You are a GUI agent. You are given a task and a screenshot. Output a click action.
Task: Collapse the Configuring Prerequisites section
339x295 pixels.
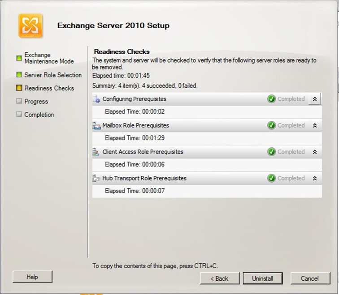pos(315,99)
